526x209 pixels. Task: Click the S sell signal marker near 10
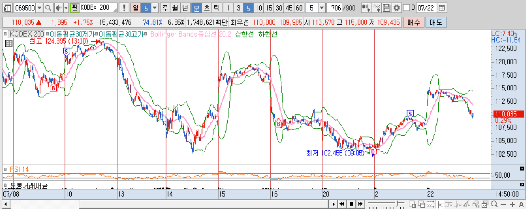tap(66, 51)
